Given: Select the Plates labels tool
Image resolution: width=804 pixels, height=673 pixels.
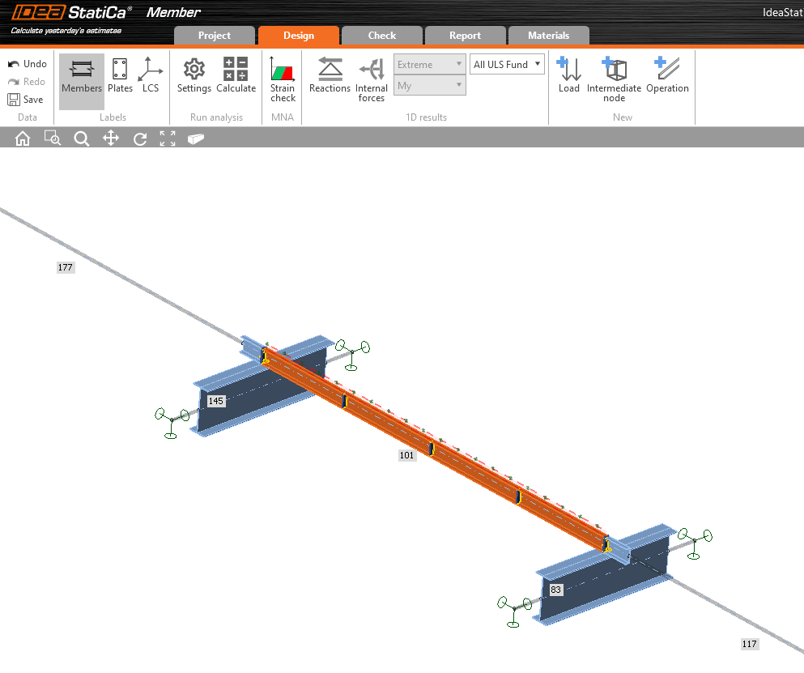Looking at the screenshot, I should [x=120, y=78].
